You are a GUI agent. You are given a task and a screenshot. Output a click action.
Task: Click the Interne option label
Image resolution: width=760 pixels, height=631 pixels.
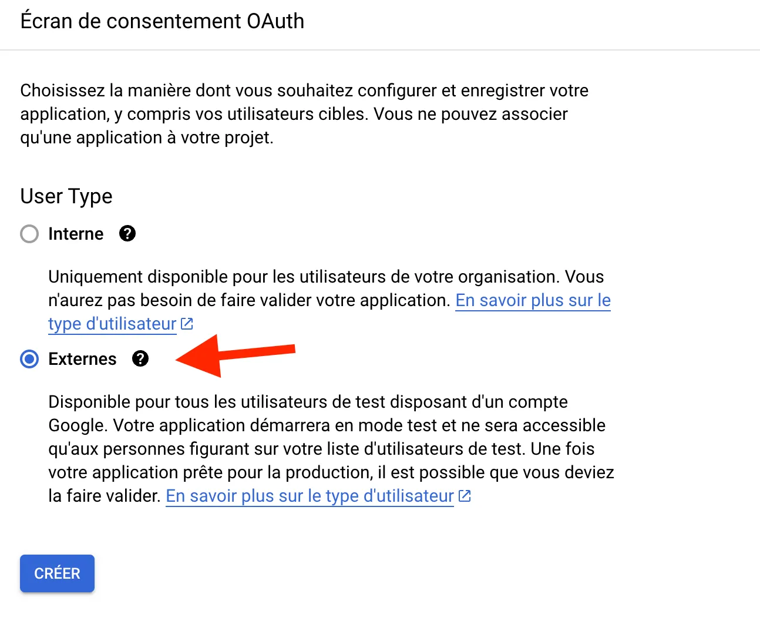tap(75, 233)
